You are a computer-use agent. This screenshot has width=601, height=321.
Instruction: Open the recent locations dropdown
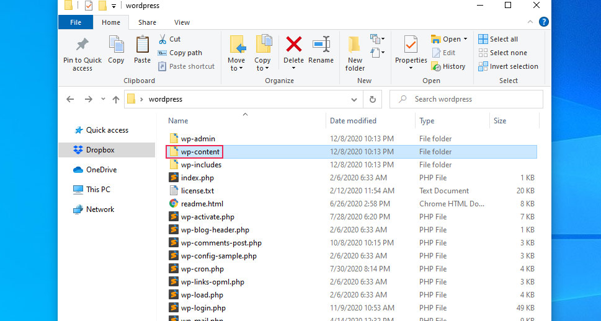(103, 99)
